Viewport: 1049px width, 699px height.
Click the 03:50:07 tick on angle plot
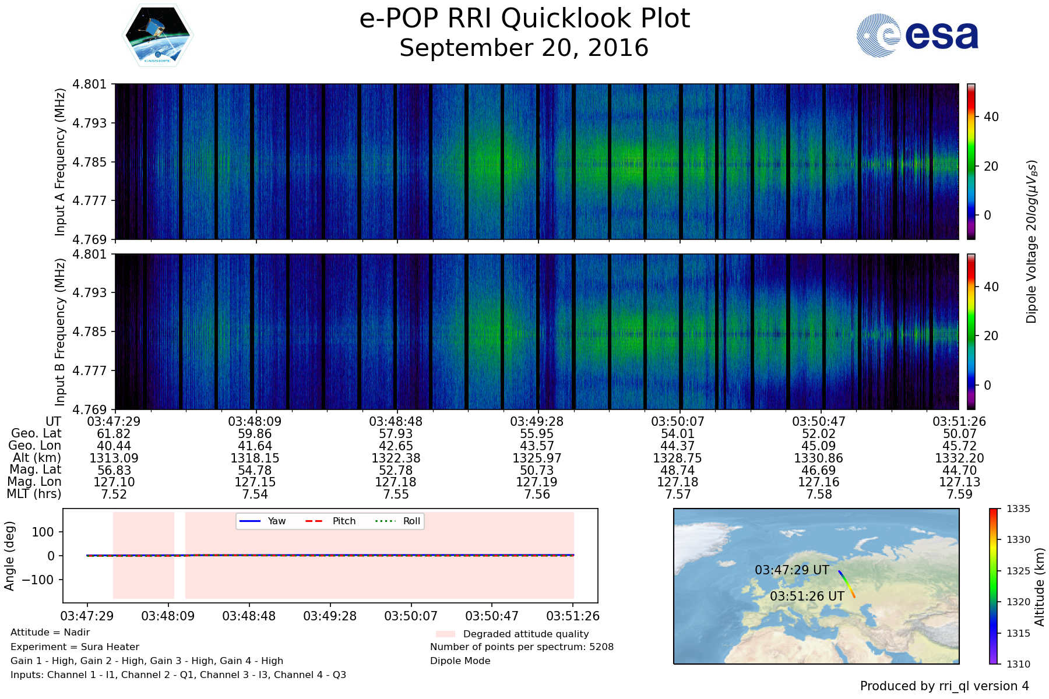tap(411, 616)
